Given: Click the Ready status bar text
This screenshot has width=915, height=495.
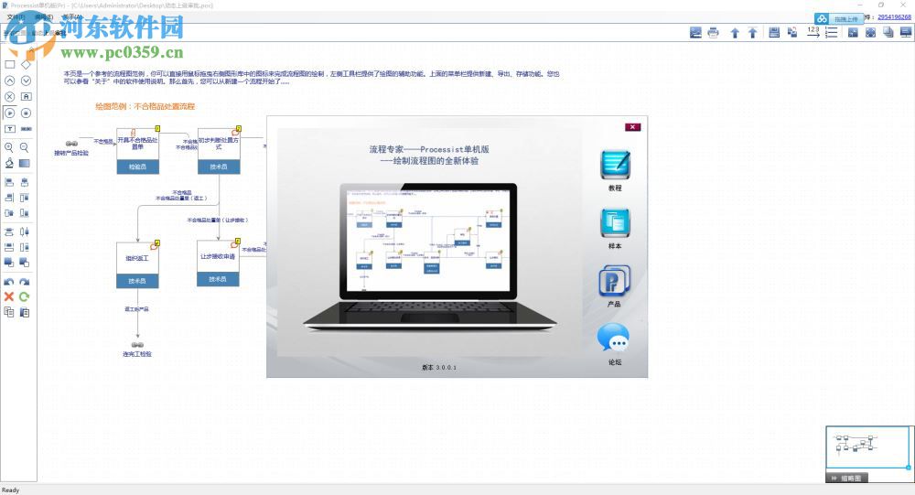Looking at the screenshot, I should tap(10, 490).
